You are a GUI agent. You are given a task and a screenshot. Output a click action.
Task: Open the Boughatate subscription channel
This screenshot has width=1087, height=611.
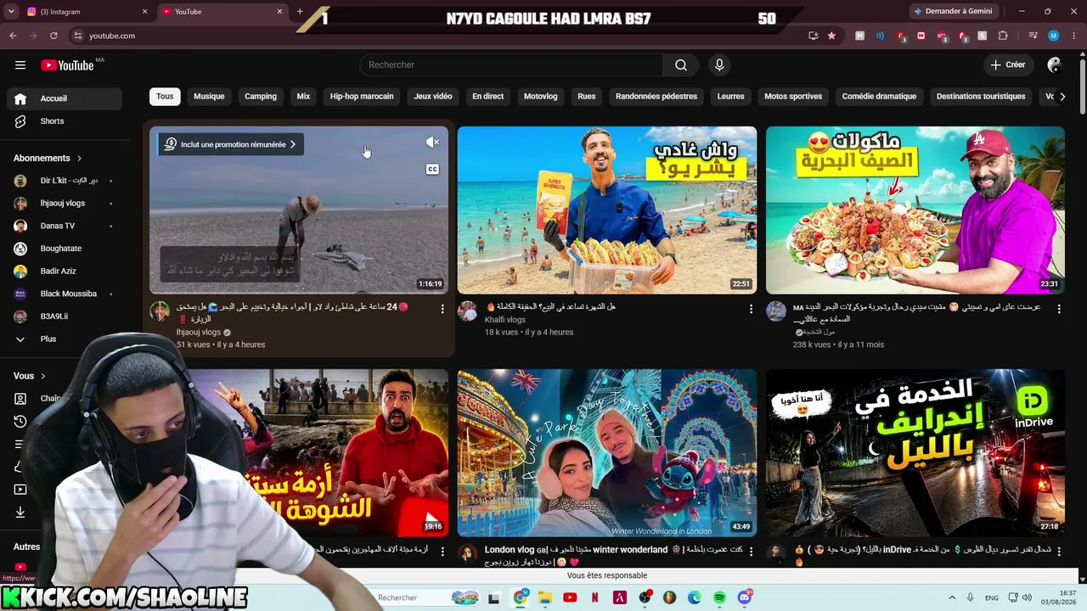pos(64,249)
